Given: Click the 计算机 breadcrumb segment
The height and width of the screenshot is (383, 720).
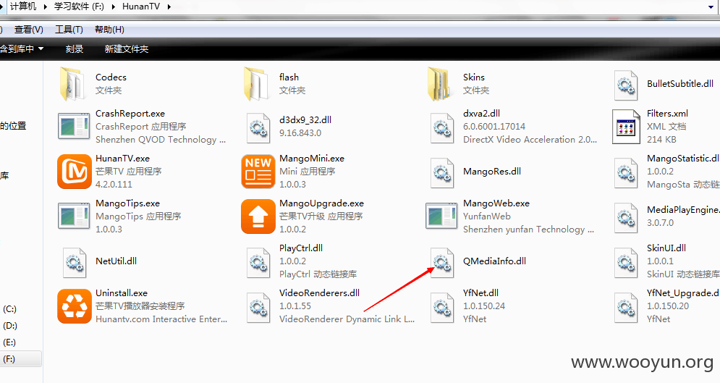Looking at the screenshot, I should click(23, 7).
